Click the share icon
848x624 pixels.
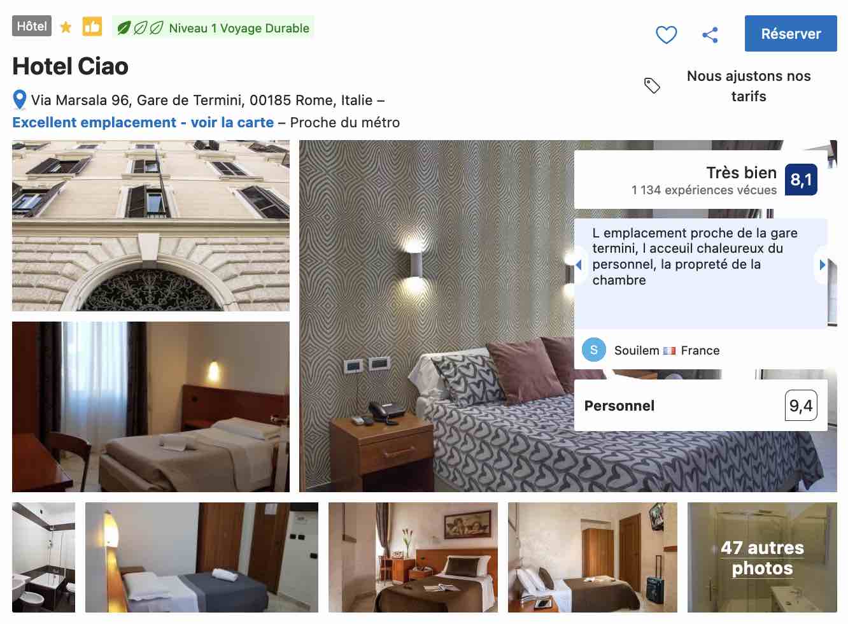[x=710, y=34]
